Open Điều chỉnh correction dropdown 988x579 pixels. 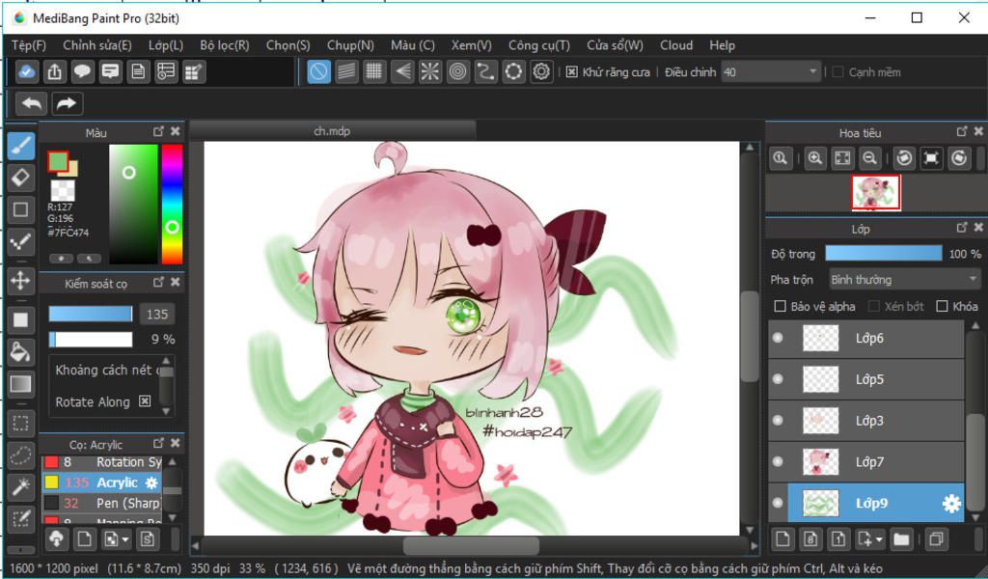[x=772, y=71]
